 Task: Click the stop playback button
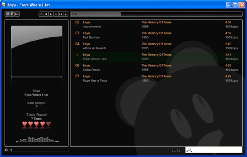pos(46,14)
